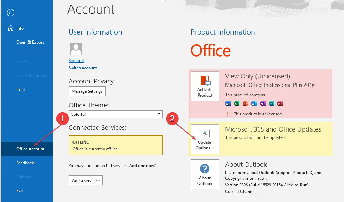This screenshot has width=344, height=202.
Task: Click 'This product will not be updated.' text
Action: (255, 137)
